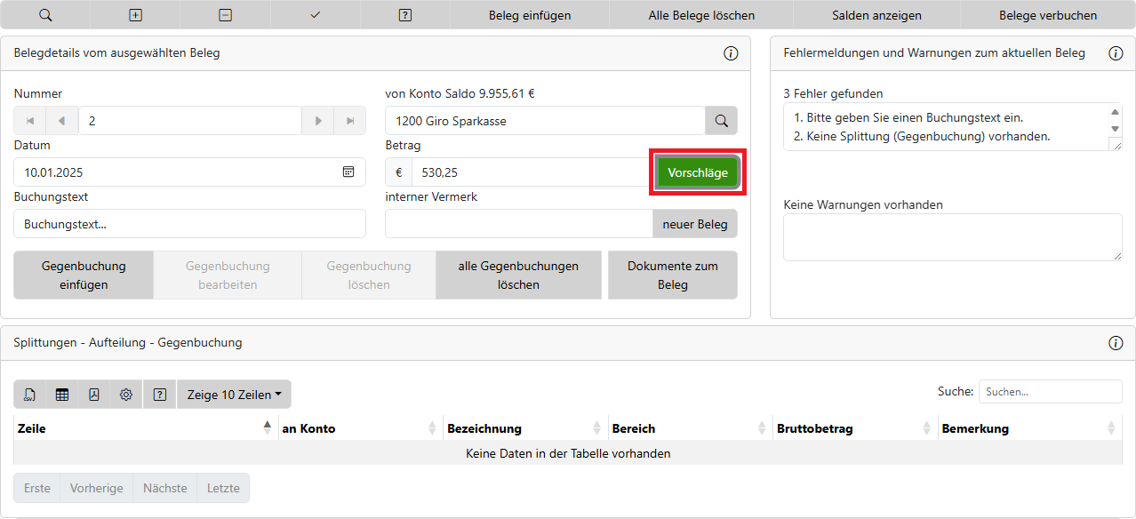Click the magnifier search icon in top toolbar
Screen dimensions: 1136x519
click(45, 15)
